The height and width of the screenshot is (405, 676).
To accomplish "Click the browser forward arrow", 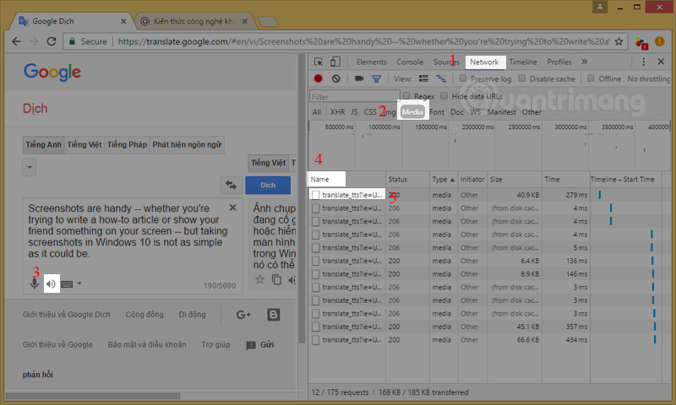I will (34, 41).
